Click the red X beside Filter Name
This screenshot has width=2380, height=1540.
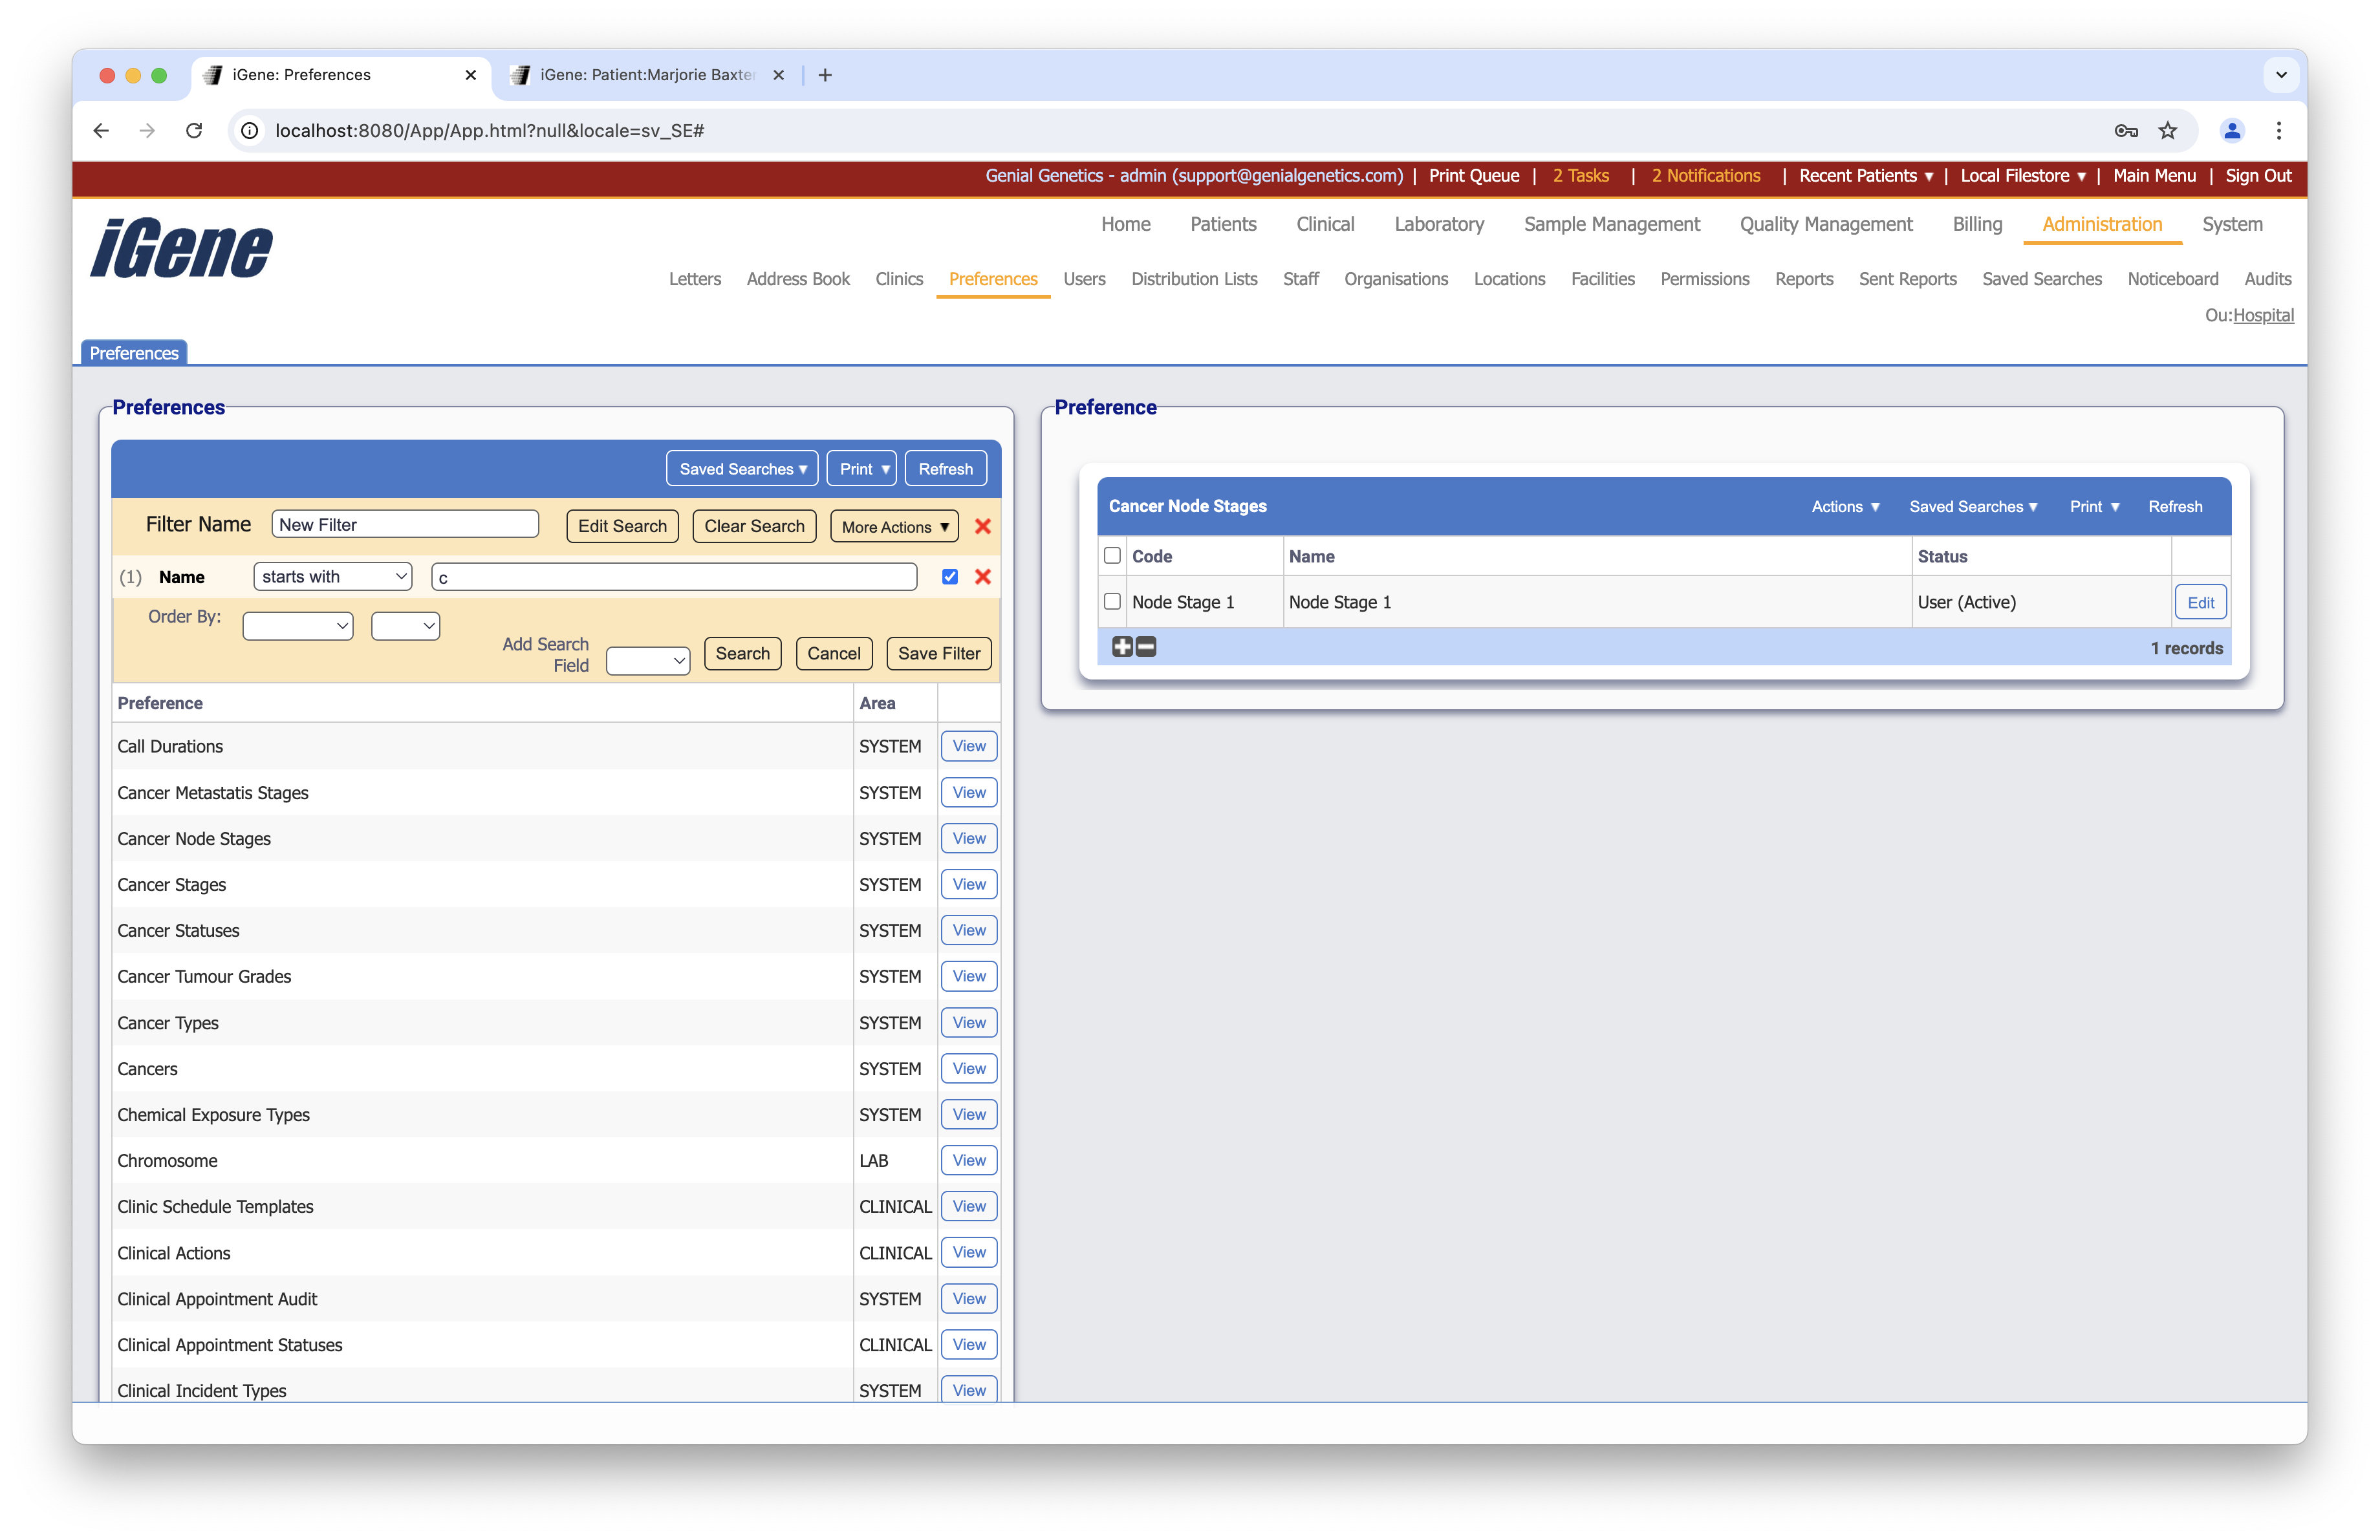[982, 527]
